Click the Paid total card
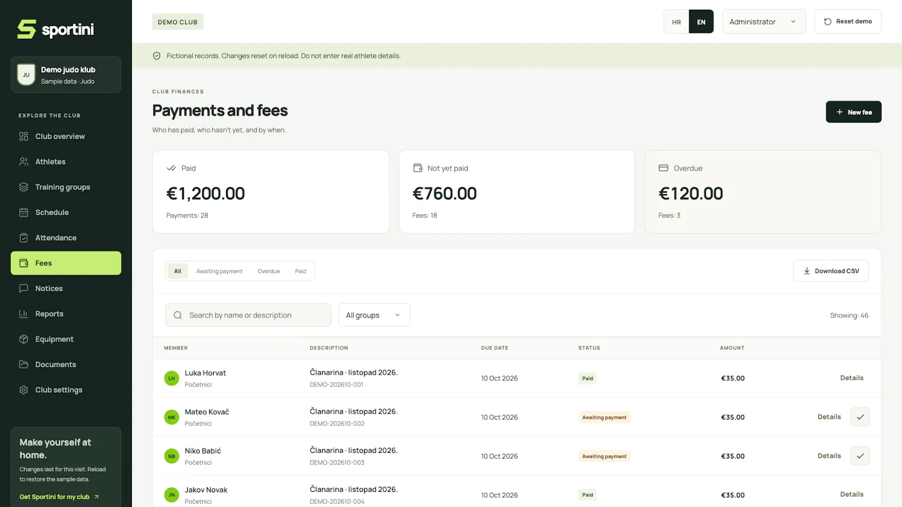This screenshot has height=507, width=902. pos(271,192)
